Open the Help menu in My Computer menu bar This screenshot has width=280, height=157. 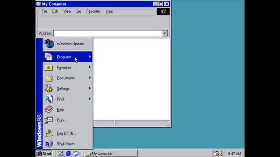109,11
